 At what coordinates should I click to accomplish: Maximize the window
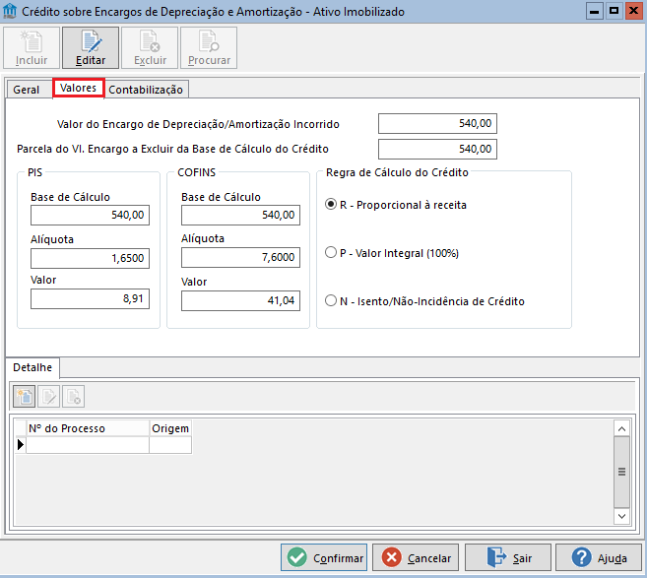[x=614, y=11]
